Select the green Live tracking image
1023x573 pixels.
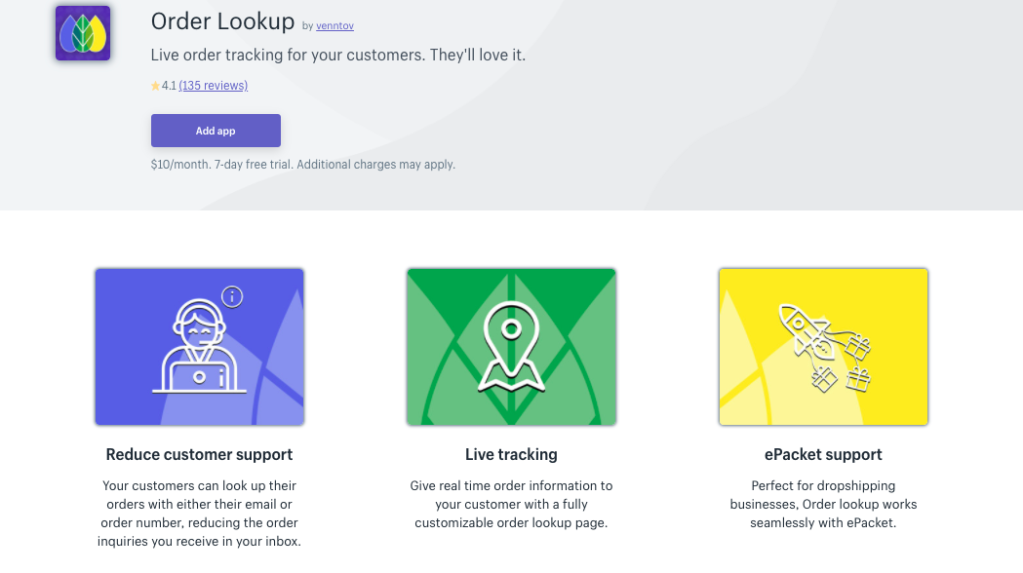[x=511, y=347]
